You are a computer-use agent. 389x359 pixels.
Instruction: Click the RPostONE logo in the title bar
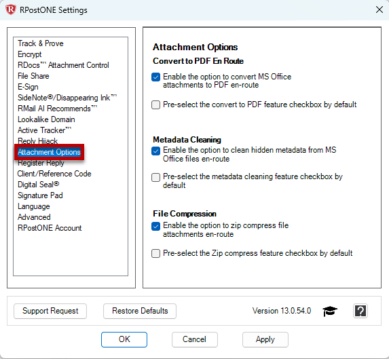[x=11, y=10]
